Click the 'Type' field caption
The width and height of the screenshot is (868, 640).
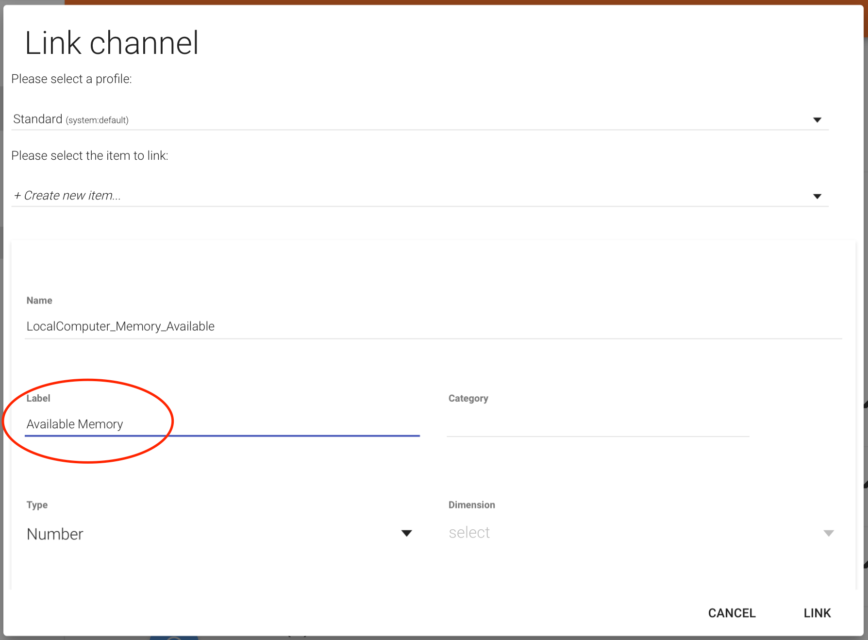37,505
